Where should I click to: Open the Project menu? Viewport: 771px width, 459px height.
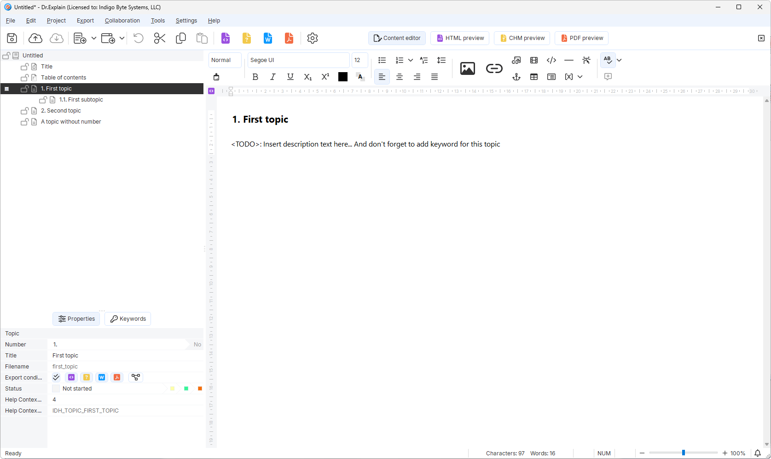point(56,21)
